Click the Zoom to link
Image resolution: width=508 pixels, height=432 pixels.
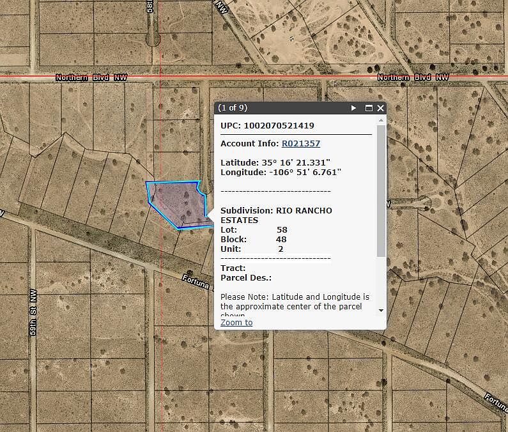pos(236,323)
